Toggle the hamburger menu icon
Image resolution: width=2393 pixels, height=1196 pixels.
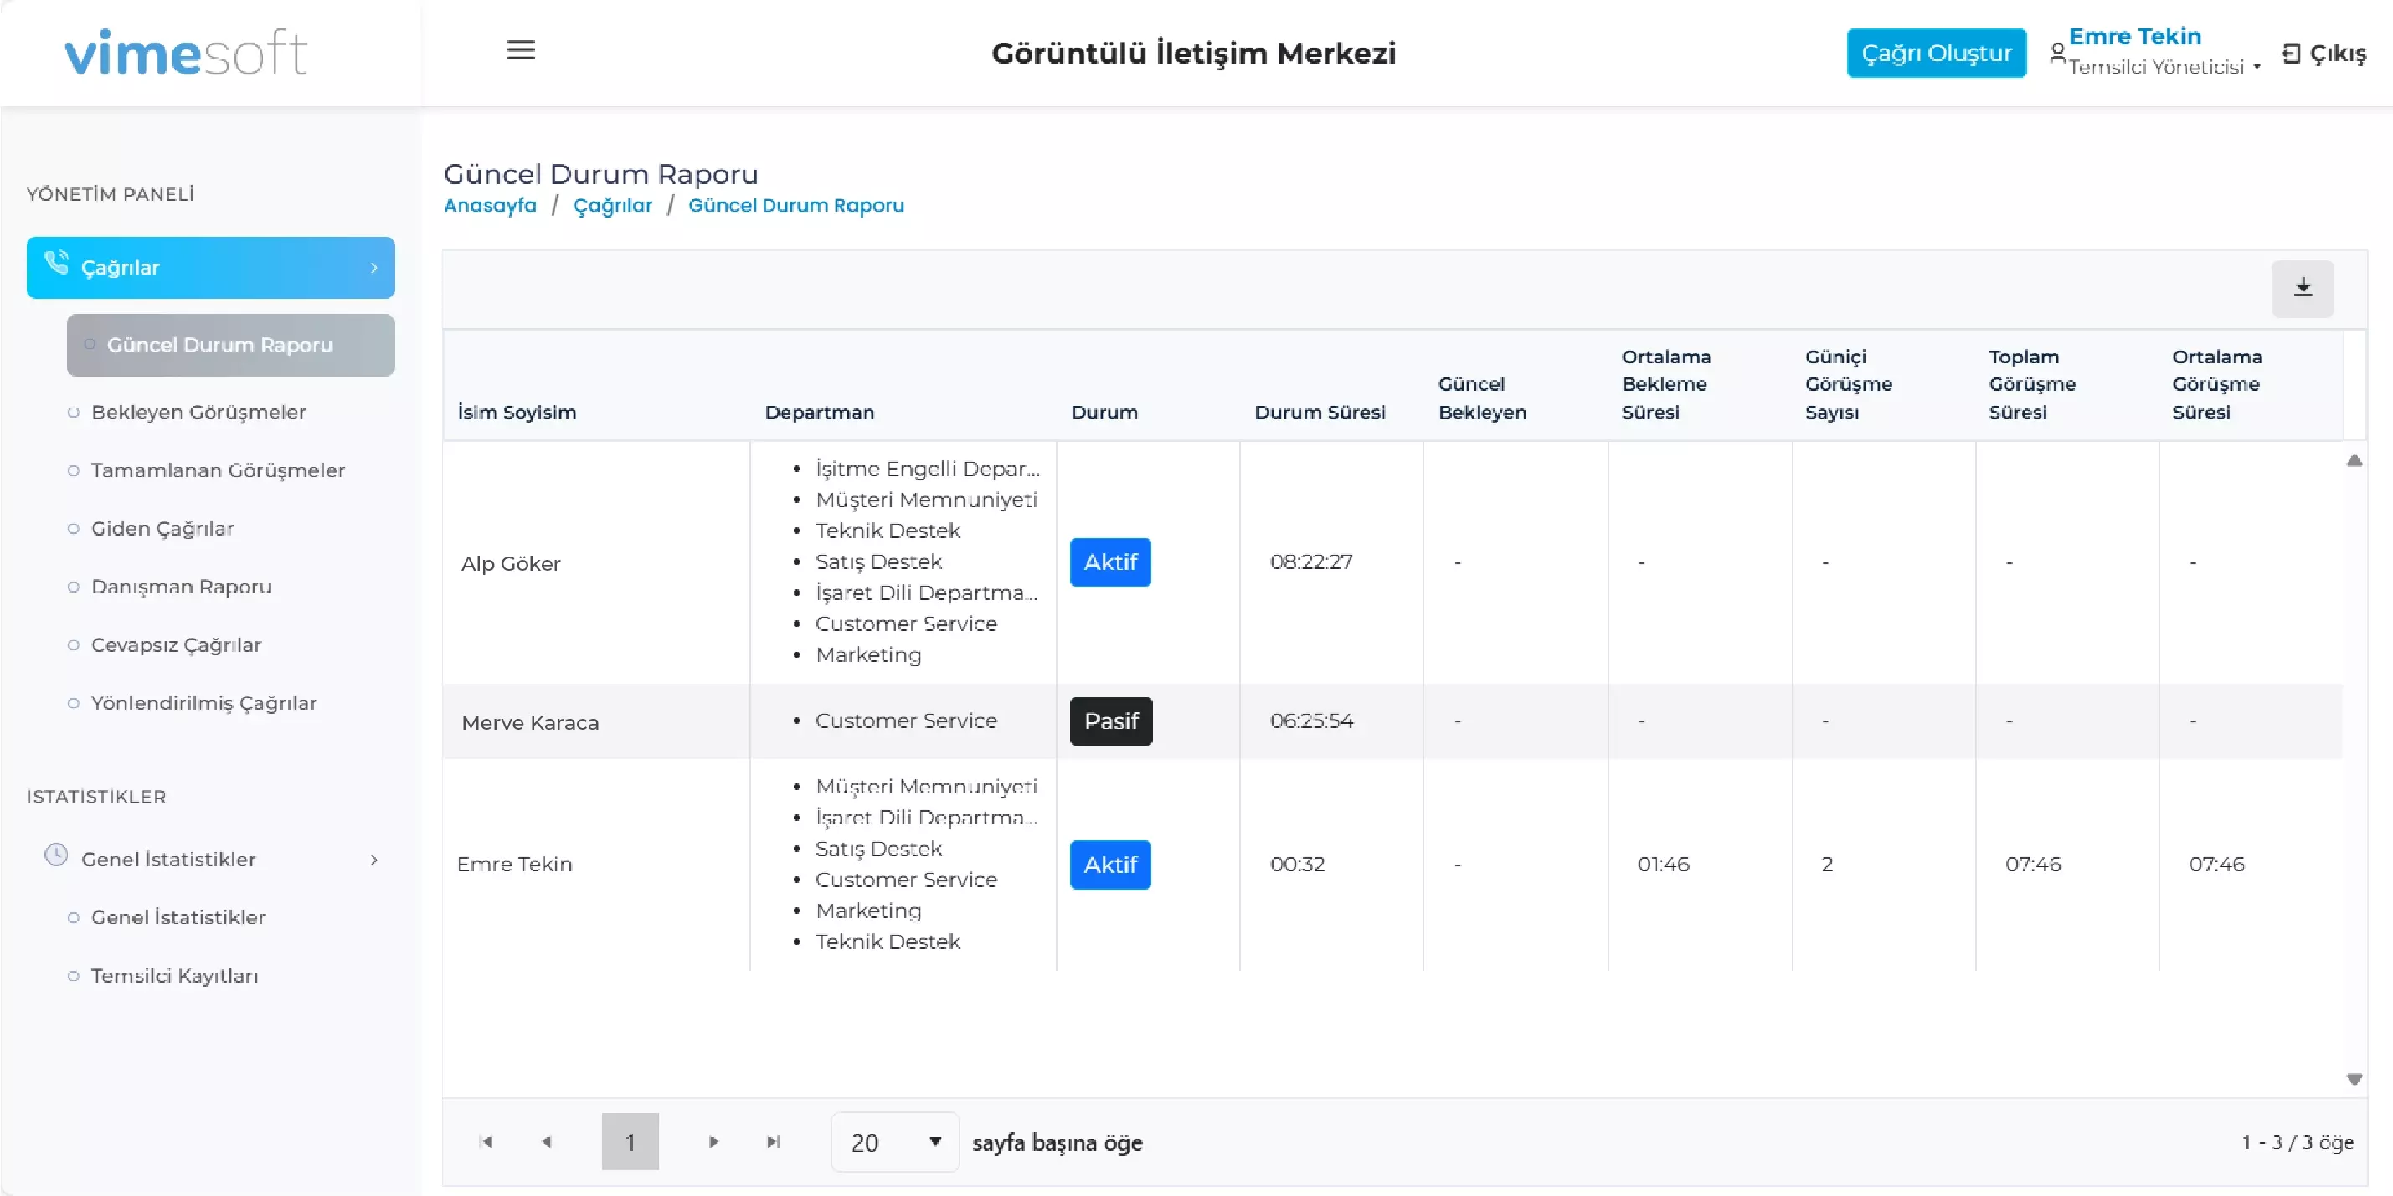(x=521, y=50)
